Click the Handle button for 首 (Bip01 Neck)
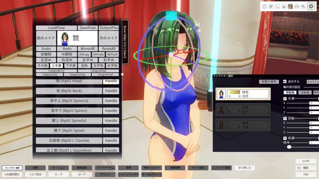The width and height of the screenshot is (319, 179). coord(111,91)
